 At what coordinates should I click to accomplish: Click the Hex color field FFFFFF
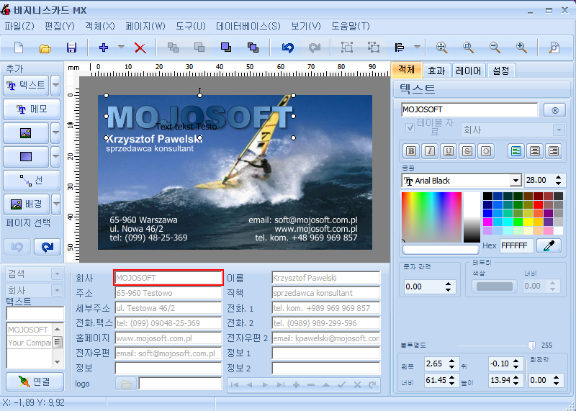click(516, 245)
